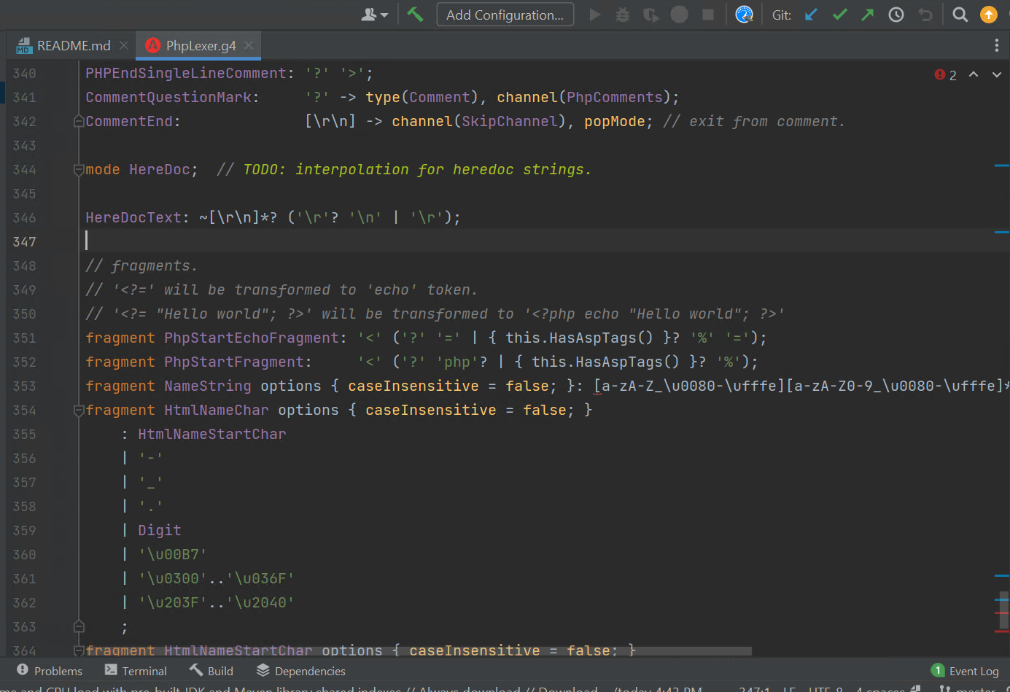The image size is (1010, 692).
Task: Open the Search Everywhere magnifier
Action: (960, 14)
